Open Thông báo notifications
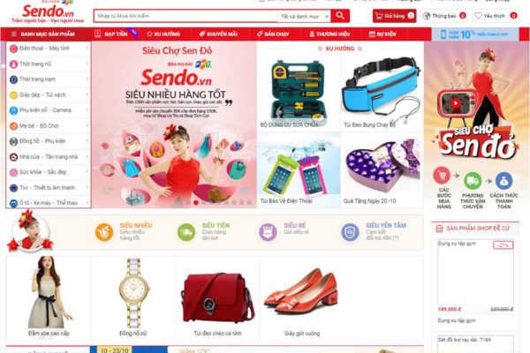 (444, 16)
